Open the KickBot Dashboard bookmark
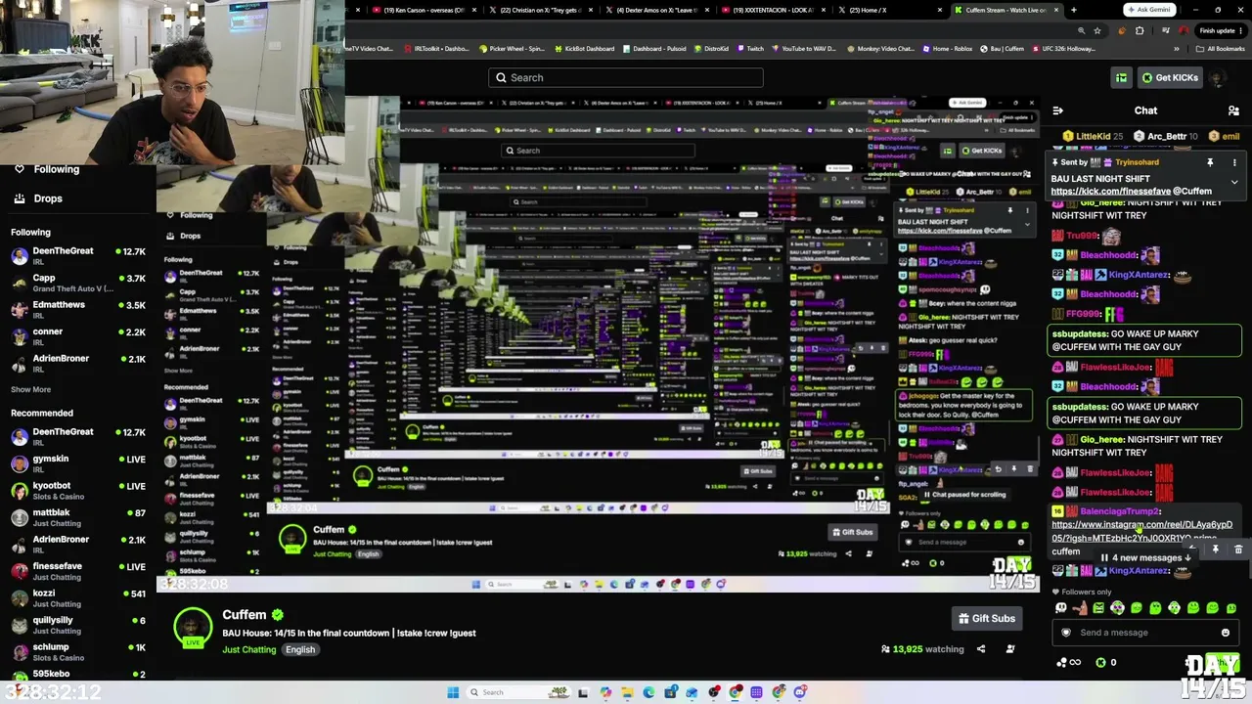This screenshot has width=1252, height=704. coord(585,49)
